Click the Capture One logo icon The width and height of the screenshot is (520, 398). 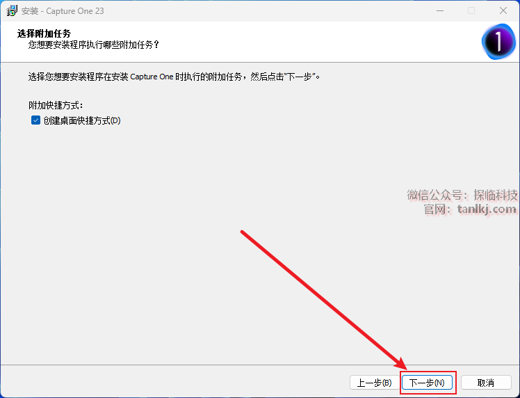pyautogui.click(x=498, y=42)
